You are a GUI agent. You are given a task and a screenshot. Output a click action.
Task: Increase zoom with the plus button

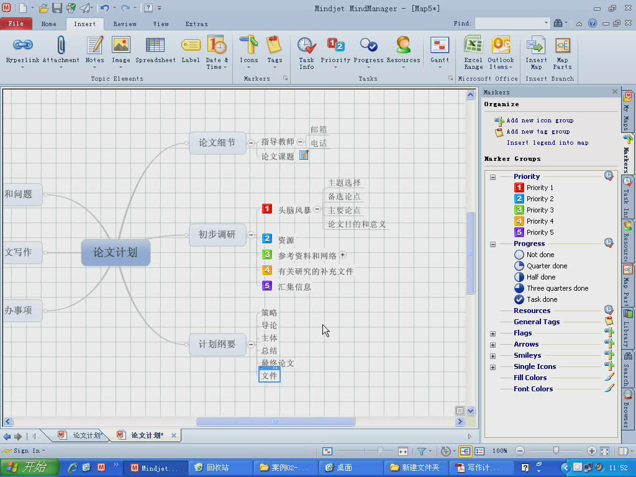tap(591, 451)
